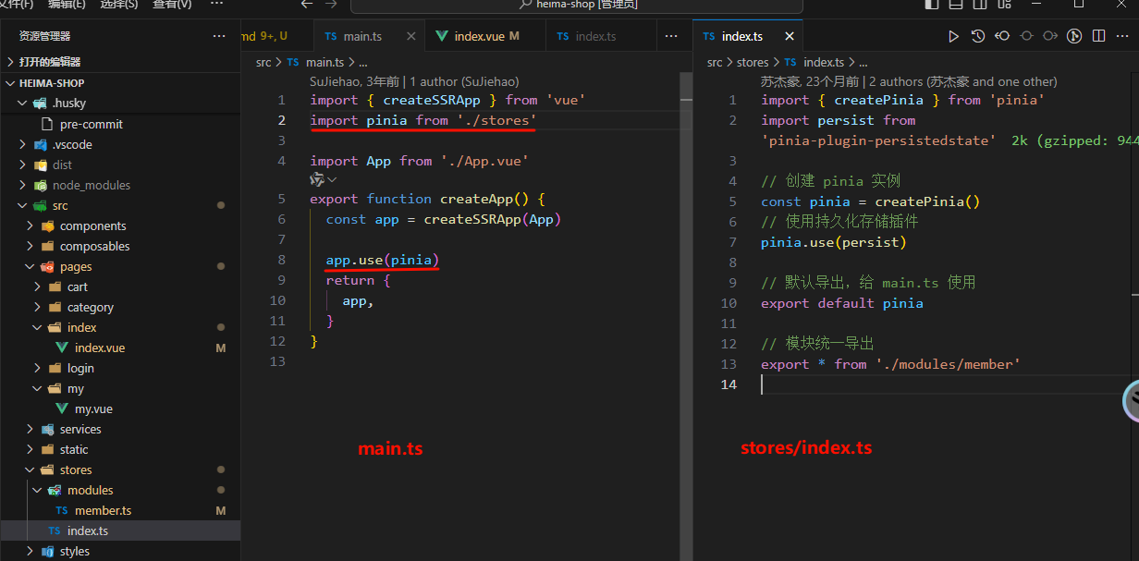Click line number 10 in stores index.ts

730,303
